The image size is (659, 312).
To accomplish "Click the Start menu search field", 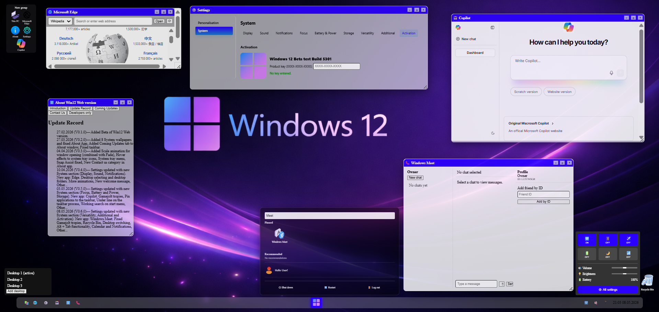I will (x=330, y=216).
